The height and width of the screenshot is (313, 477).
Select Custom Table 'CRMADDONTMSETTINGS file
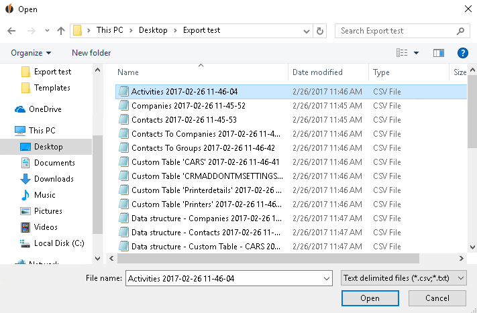point(291,176)
